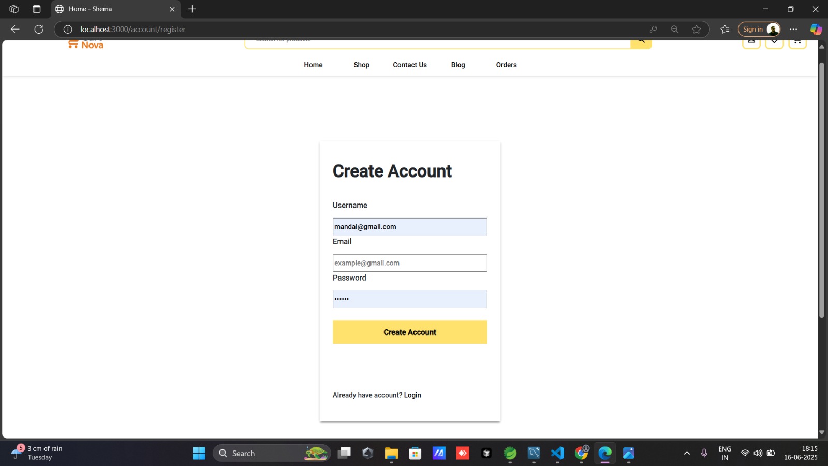
Task: Open the Copilot icon in Edge
Action: tap(816, 30)
